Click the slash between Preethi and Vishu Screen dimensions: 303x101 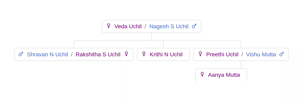(242, 54)
